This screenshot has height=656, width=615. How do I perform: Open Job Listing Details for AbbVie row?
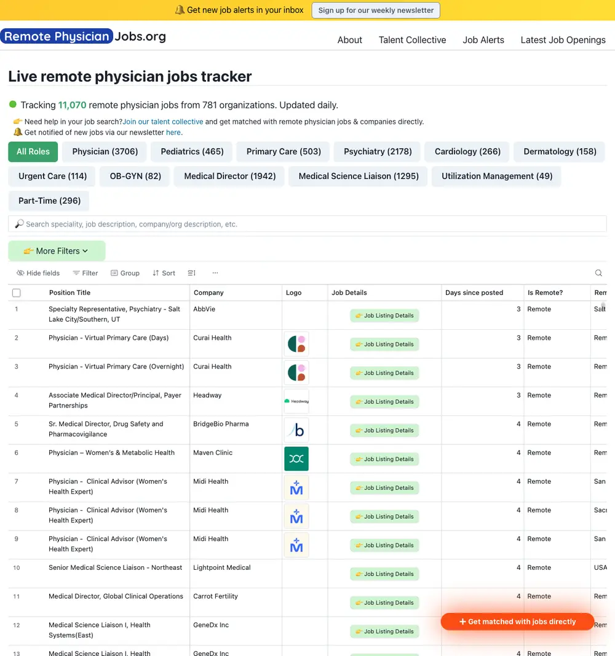pos(384,316)
